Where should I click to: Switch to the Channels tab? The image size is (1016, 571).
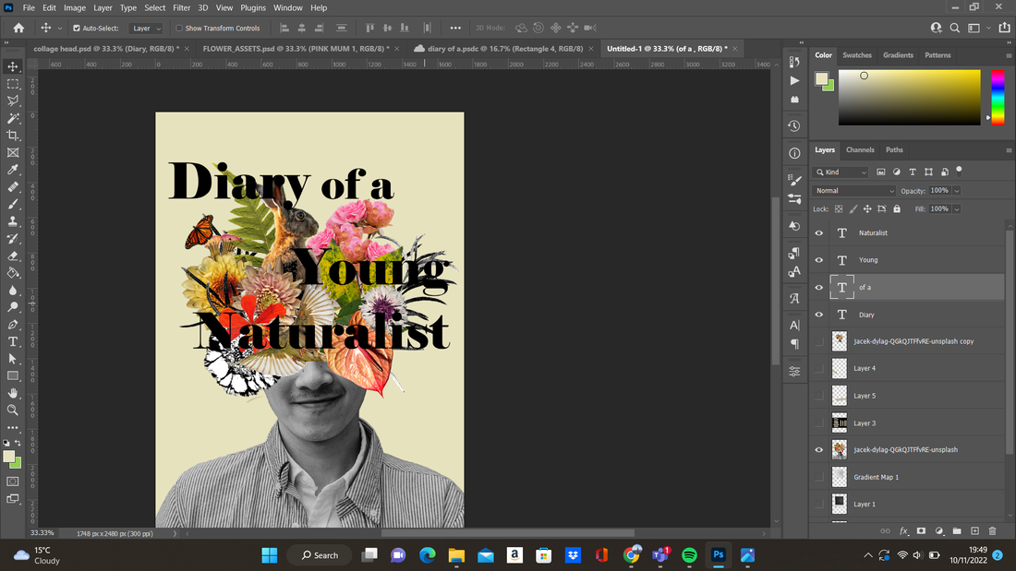click(x=860, y=150)
